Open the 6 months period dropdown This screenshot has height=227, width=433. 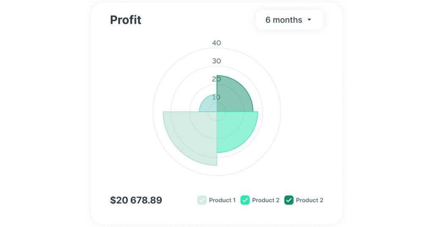[289, 20]
